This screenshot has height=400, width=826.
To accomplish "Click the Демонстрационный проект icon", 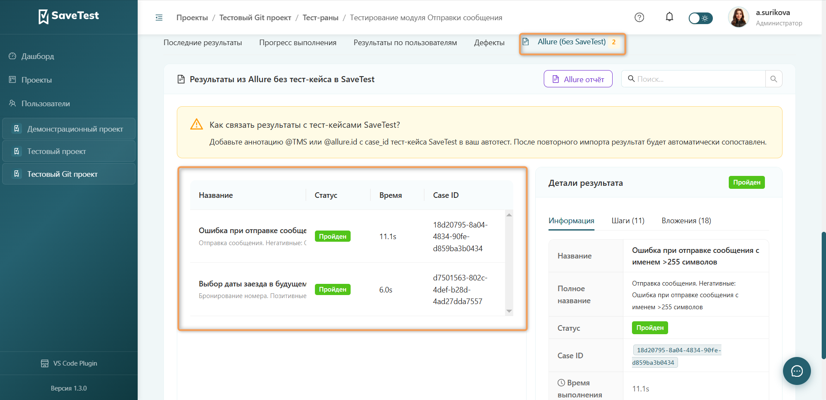I will (17, 129).
